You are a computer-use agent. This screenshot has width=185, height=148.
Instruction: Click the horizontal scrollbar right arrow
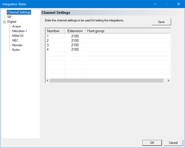169,81
